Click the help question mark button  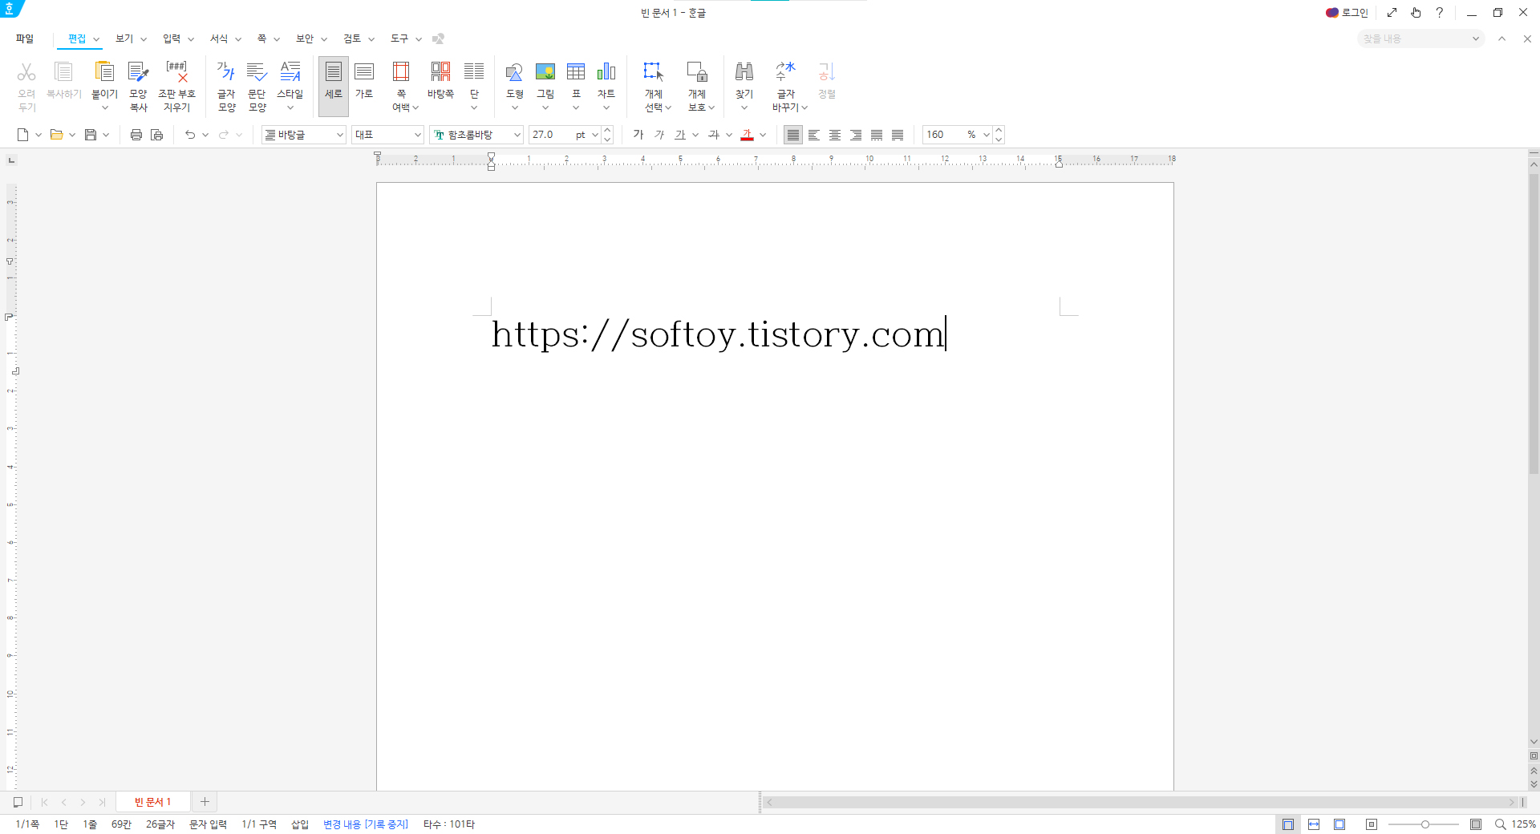tap(1440, 13)
